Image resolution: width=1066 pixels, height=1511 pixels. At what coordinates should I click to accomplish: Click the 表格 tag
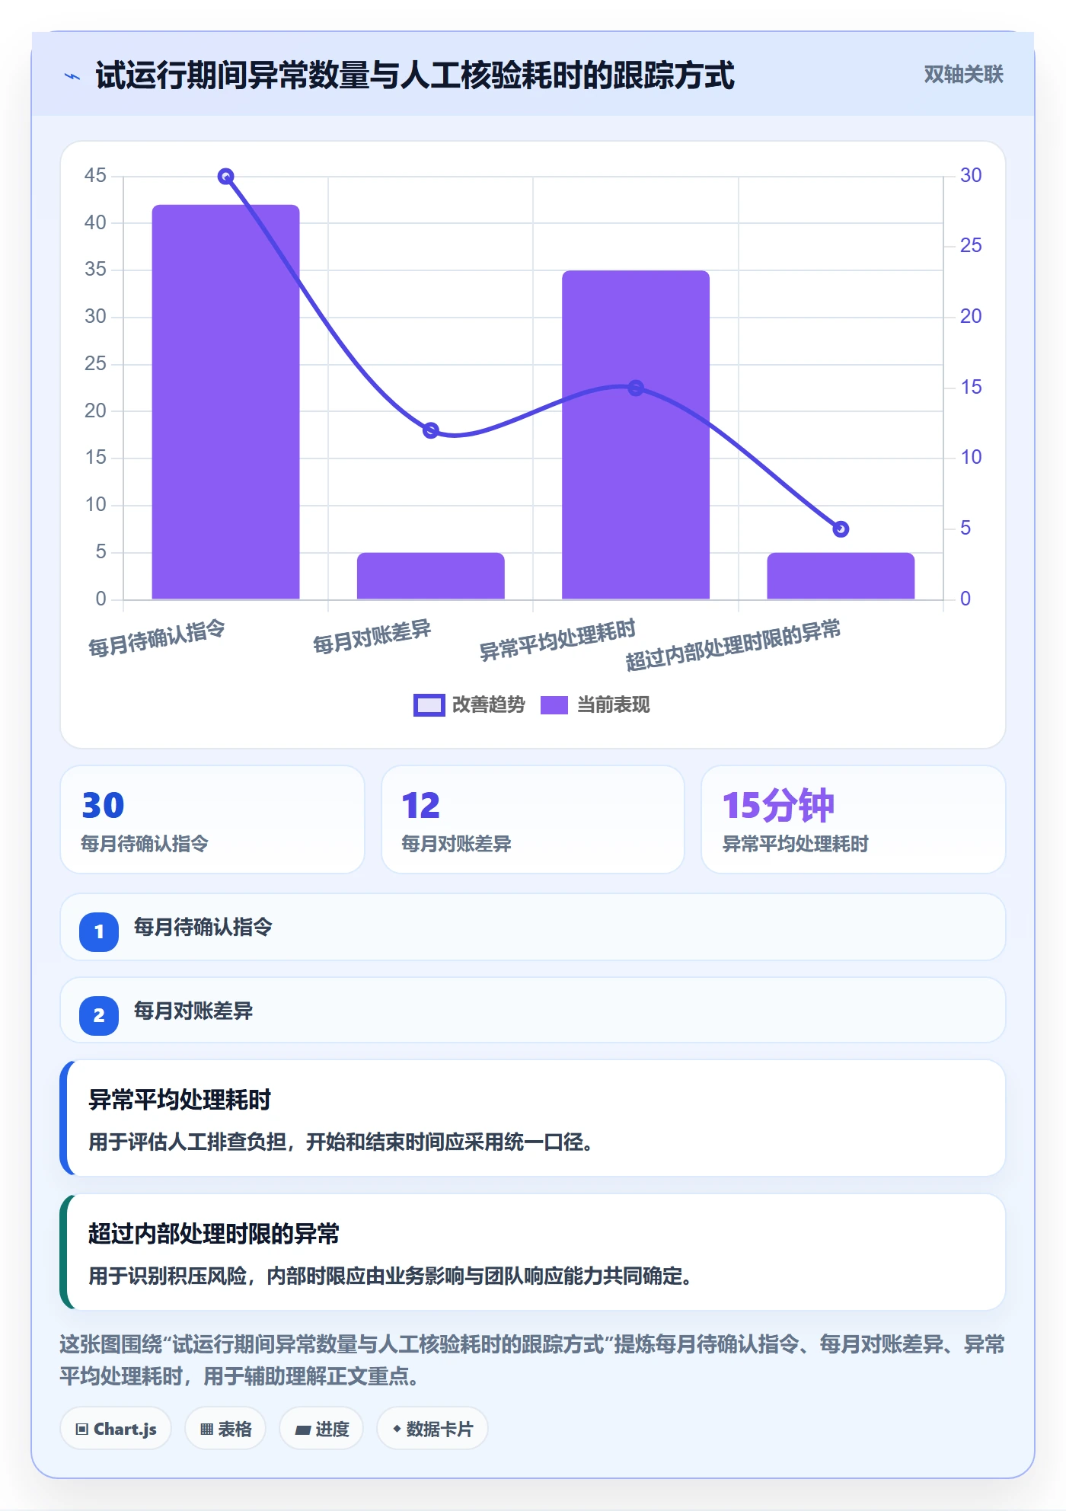(x=225, y=1429)
